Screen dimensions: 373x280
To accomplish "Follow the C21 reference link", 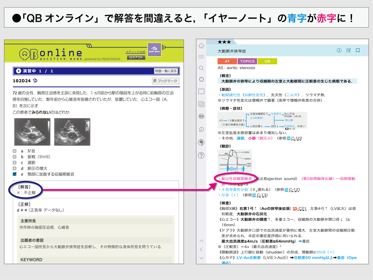I will 302,209.
